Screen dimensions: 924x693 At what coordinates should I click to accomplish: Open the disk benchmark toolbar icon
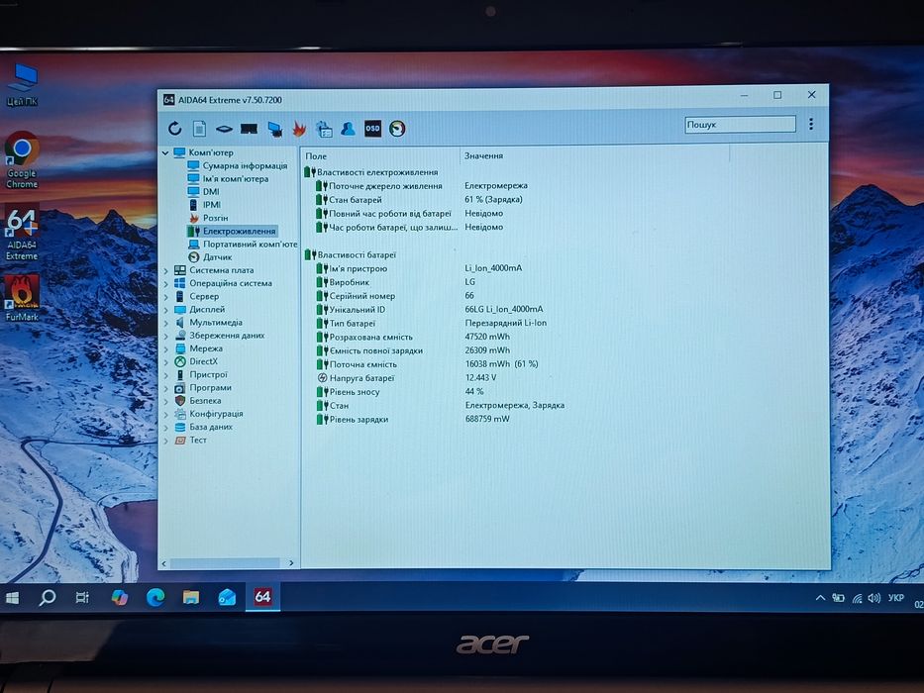[224, 129]
